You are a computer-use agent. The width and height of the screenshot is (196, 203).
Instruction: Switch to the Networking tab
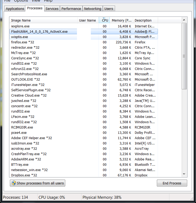tap(93, 9)
